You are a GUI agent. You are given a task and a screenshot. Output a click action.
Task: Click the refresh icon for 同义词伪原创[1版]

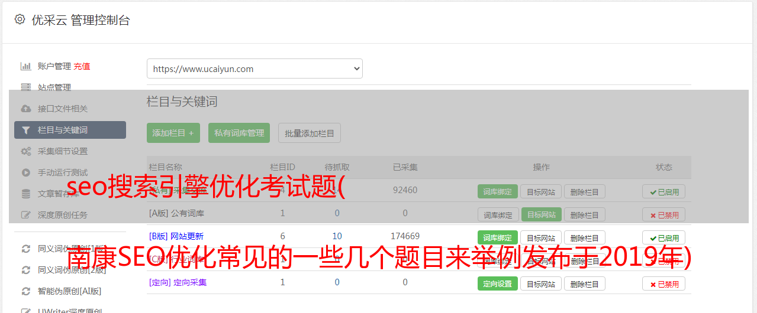[26, 249]
